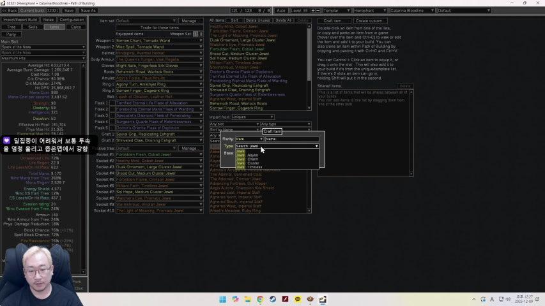Click the Windows Start button
This screenshot has height=306, width=545.
(223, 299)
